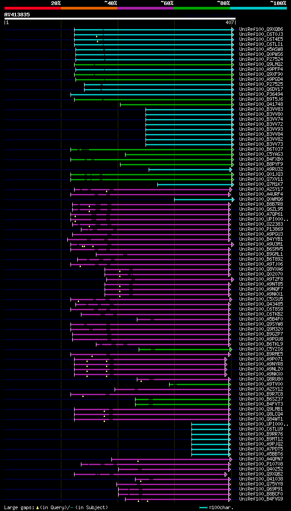Image resolution: width=291 pixels, height=511 pixels.
Task: Open hit UniRef100_C6T4E5
Action: (261, 40)
